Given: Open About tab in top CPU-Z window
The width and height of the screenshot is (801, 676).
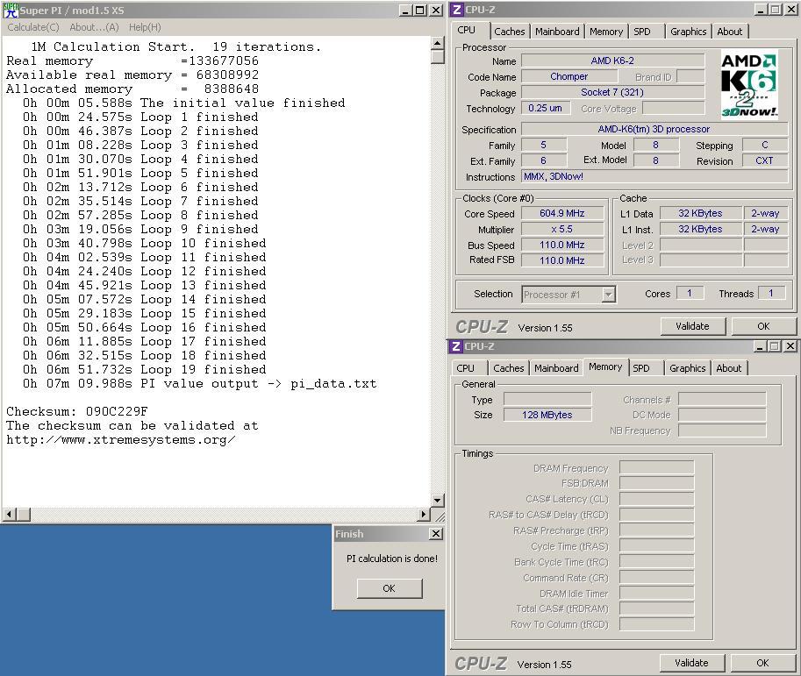Looking at the screenshot, I should tap(729, 32).
